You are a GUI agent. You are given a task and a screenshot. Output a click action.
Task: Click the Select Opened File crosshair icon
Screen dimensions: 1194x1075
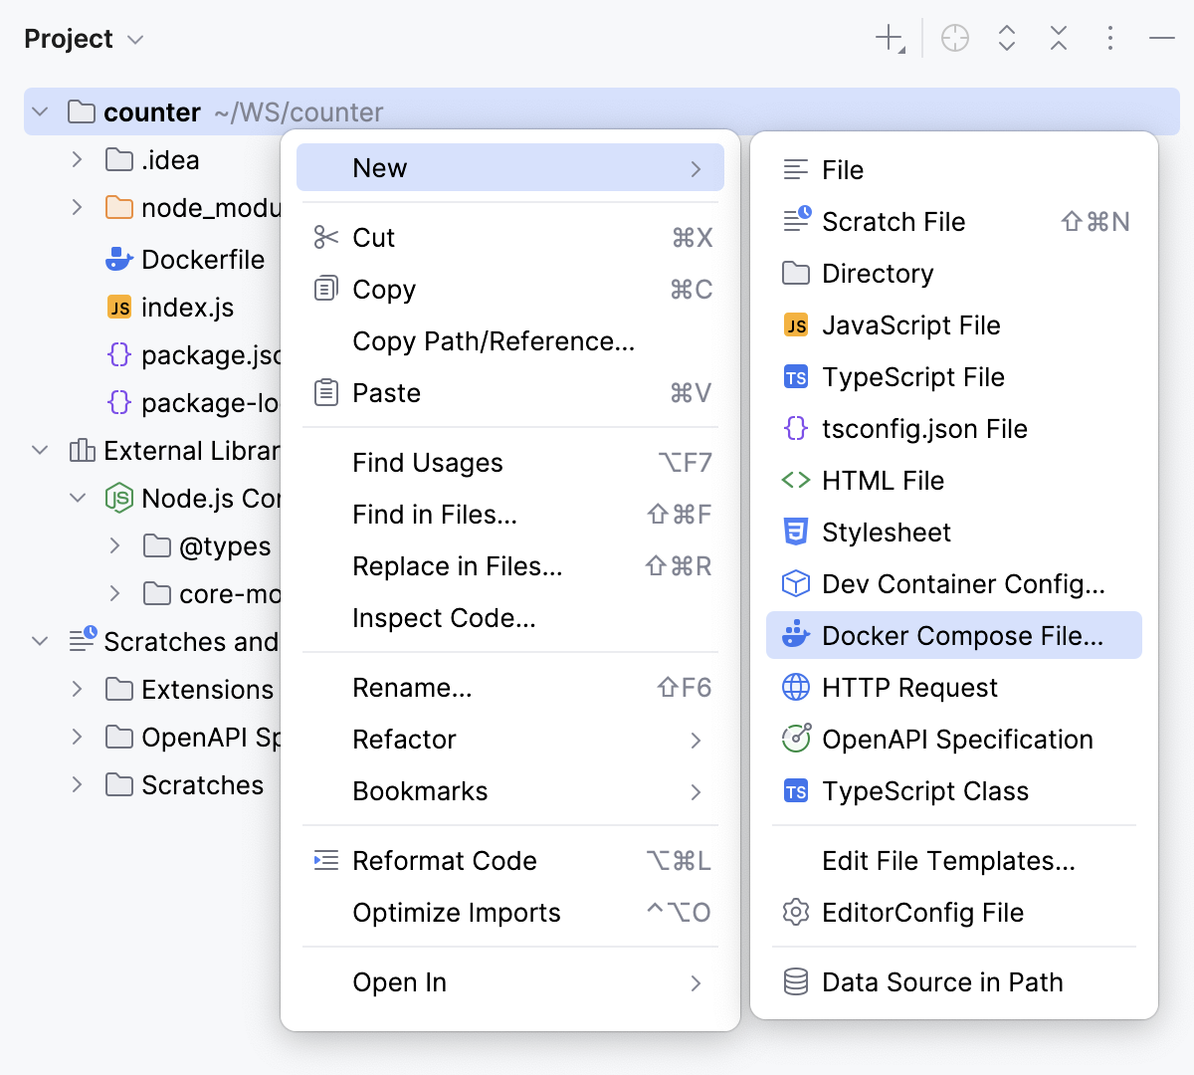point(955,39)
